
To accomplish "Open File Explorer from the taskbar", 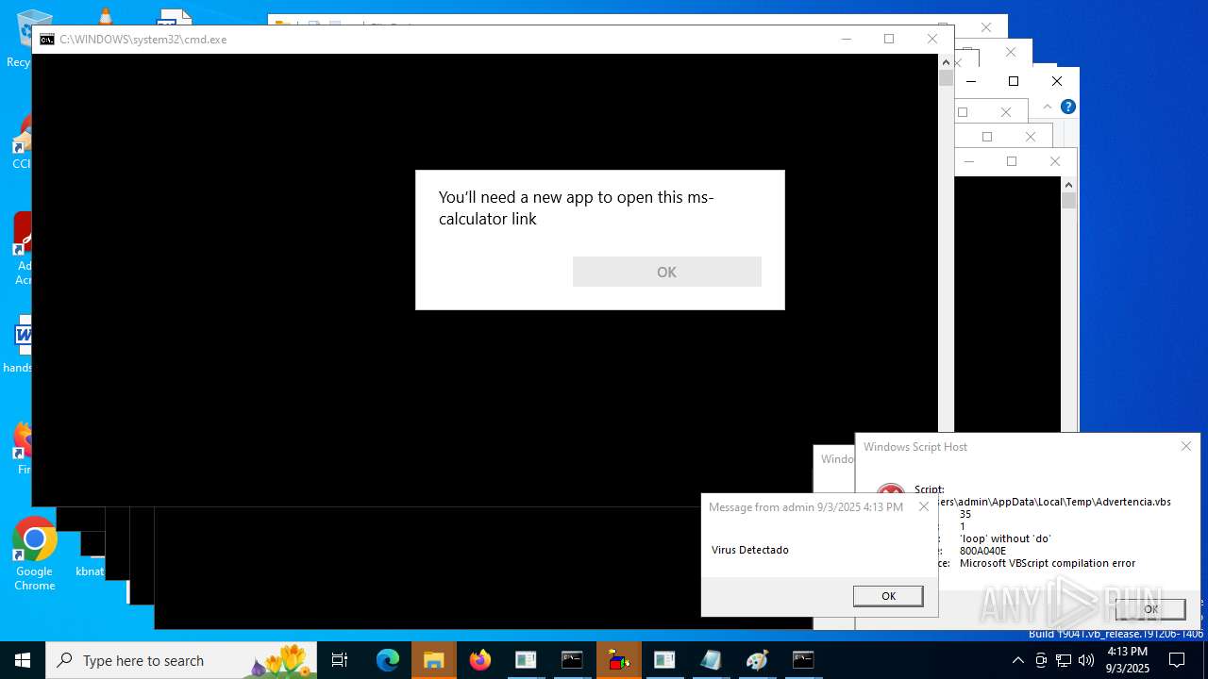I will tap(433, 660).
